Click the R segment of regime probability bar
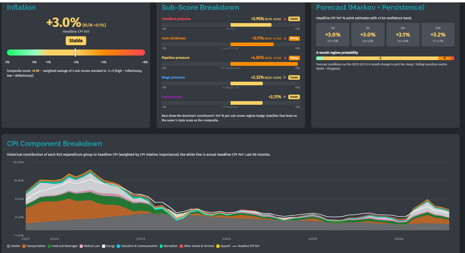 (x=444, y=58)
